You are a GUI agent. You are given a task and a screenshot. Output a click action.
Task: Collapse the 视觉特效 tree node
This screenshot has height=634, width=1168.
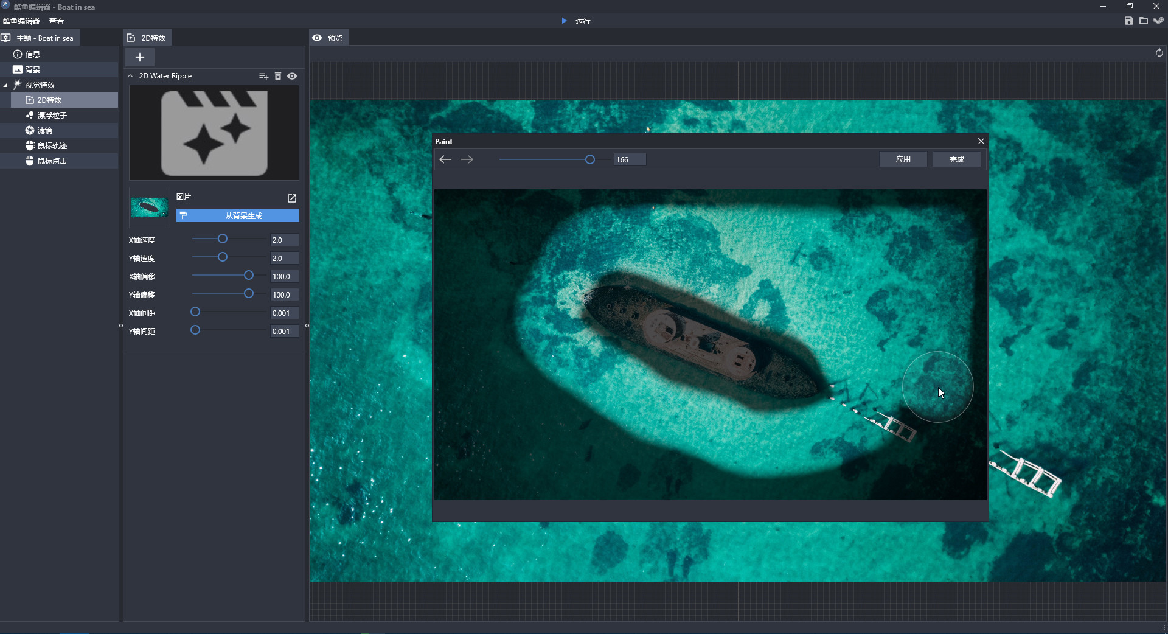pyautogui.click(x=5, y=85)
